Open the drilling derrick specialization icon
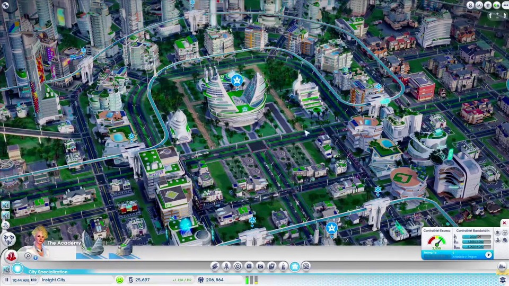The height and width of the screenshot is (286, 509). tap(226, 266)
